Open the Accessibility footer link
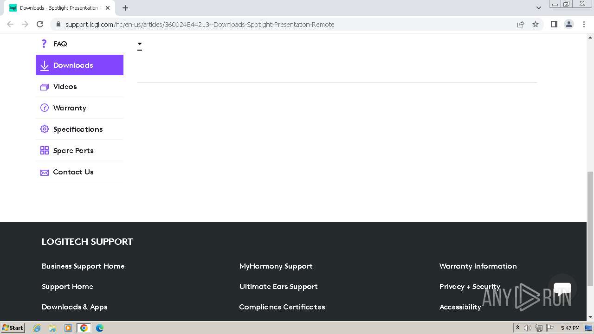The width and height of the screenshot is (594, 334). pyautogui.click(x=460, y=307)
